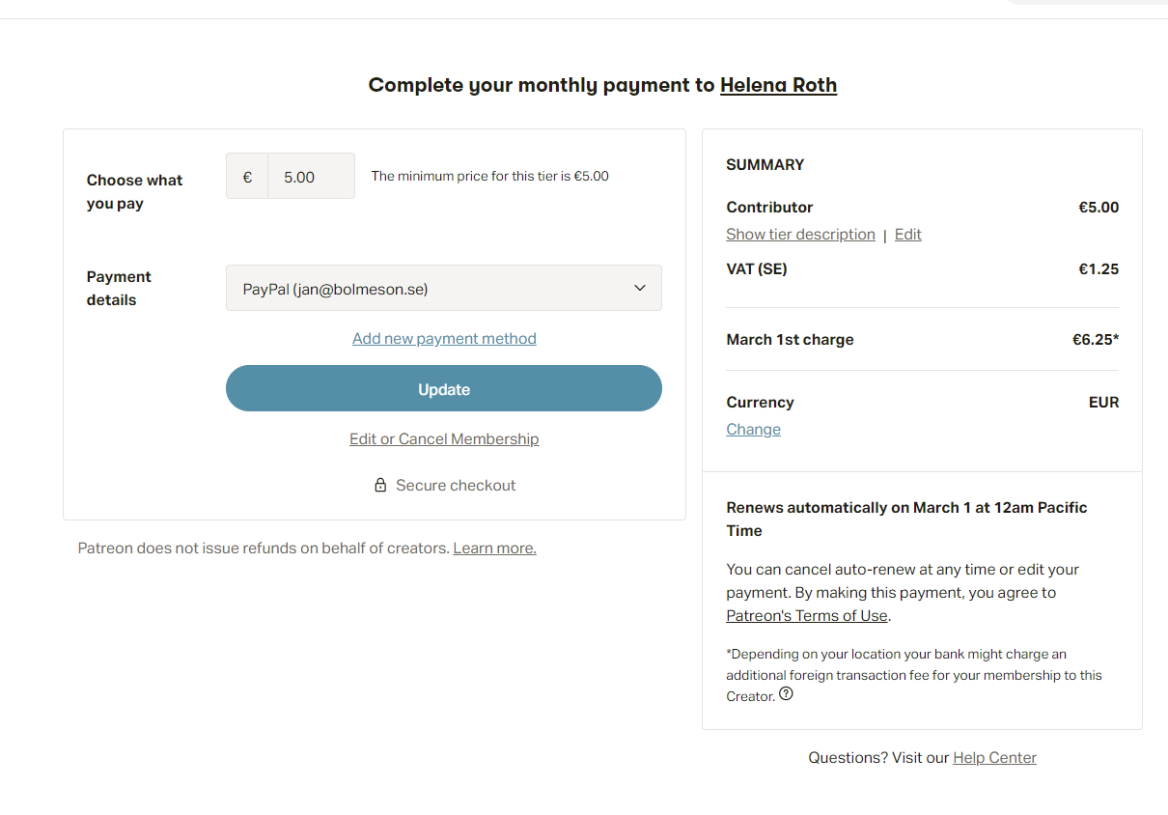Open the Edit or Cancel Membership link
Screen dimensions: 1168x815
(444, 439)
